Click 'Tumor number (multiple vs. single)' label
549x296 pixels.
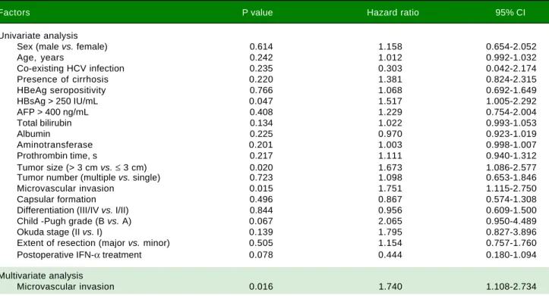point(89,177)
